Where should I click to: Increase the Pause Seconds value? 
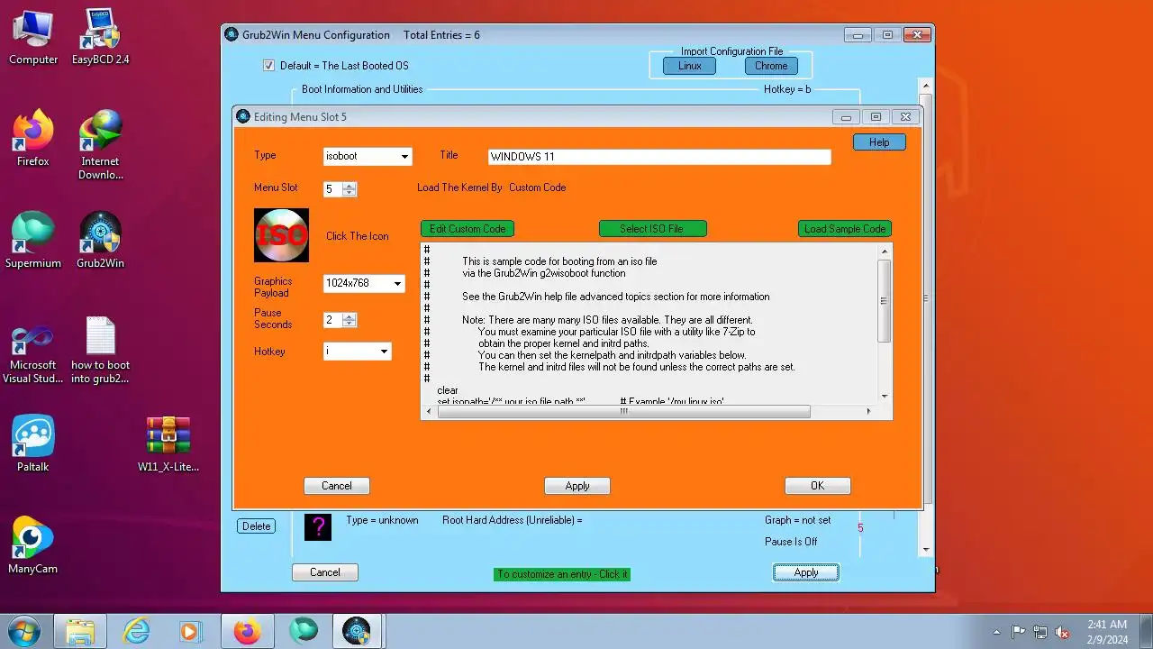[x=350, y=316]
